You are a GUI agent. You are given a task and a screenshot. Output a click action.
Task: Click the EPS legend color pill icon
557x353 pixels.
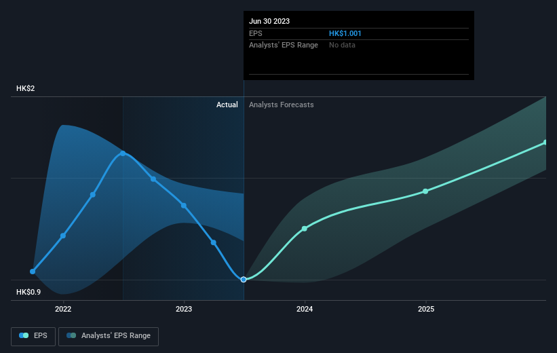[x=24, y=335]
